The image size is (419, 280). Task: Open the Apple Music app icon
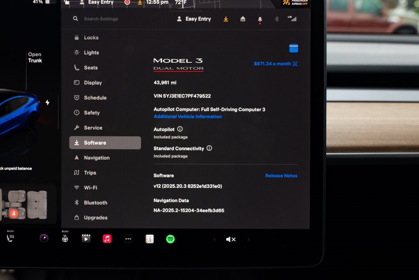107,239
